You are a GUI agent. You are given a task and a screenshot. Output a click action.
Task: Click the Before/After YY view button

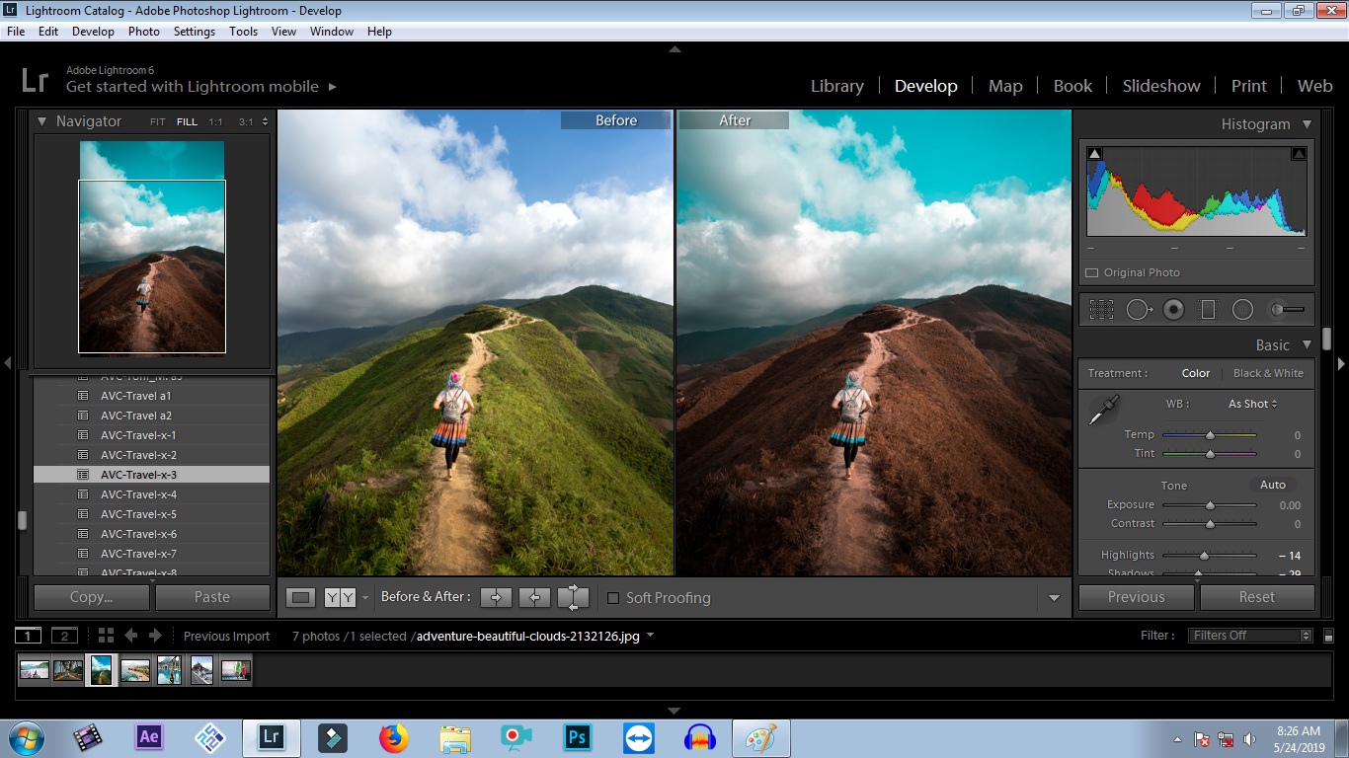coord(340,597)
